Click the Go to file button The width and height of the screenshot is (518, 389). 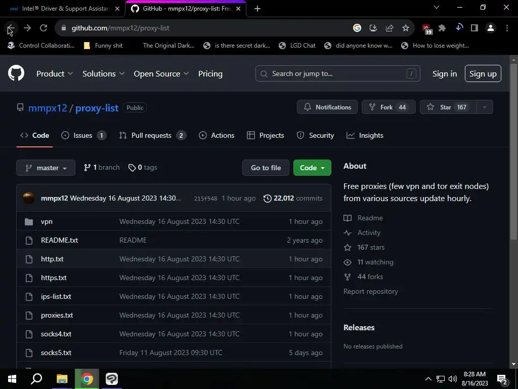click(266, 168)
